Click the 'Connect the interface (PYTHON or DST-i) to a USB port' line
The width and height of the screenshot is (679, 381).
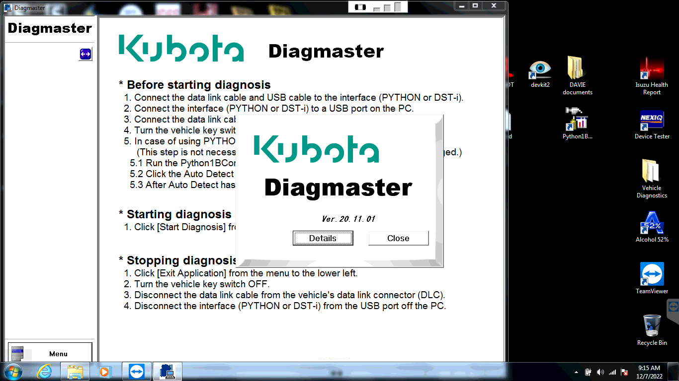point(268,109)
